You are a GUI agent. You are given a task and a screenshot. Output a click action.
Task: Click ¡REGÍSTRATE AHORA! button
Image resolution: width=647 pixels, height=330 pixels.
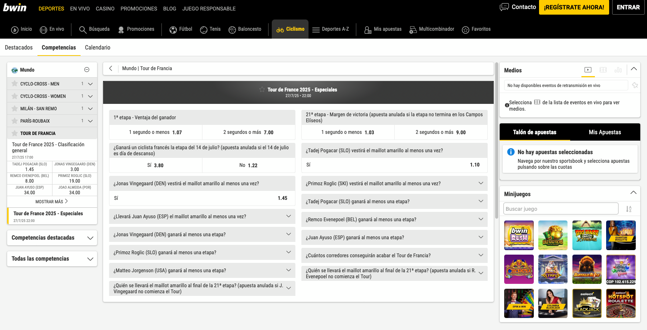[x=574, y=7]
